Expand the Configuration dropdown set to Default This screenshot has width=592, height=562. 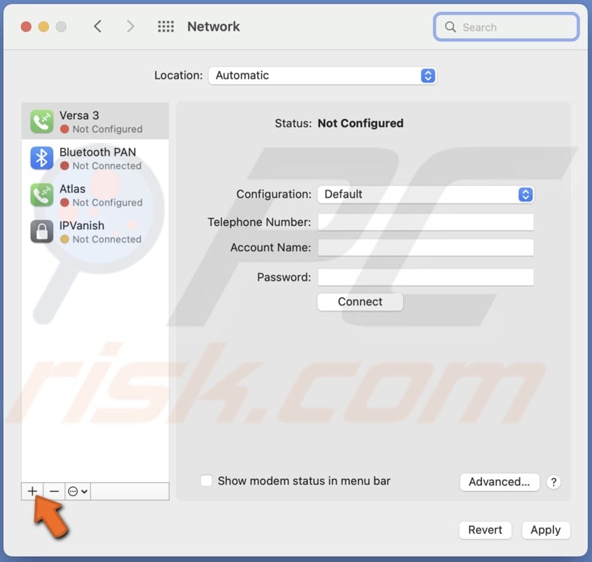pos(426,195)
